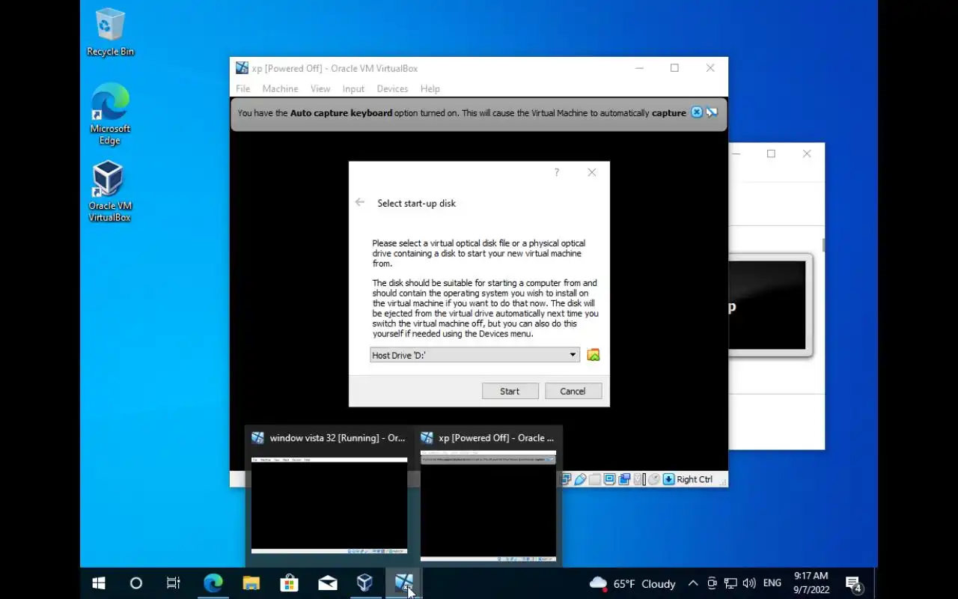Open the Host Drive 'D:' dropdown
The height and width of the screenshot is (599, 958).
475,355
